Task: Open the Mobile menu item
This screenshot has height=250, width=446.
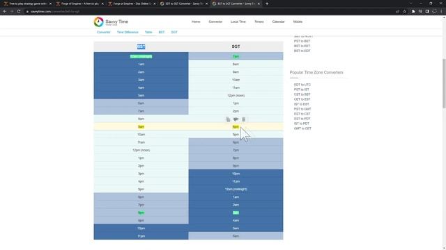Action: (298, 22)
